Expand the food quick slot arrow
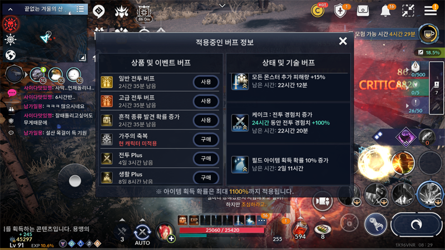This screenshot has width=445, height=250. (x=323, y=218)
